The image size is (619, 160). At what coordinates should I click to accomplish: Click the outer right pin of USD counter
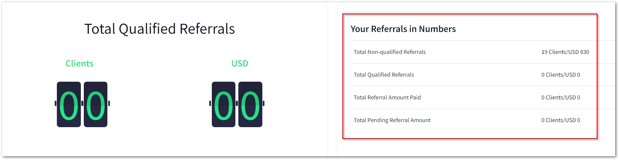click(264, 103)
